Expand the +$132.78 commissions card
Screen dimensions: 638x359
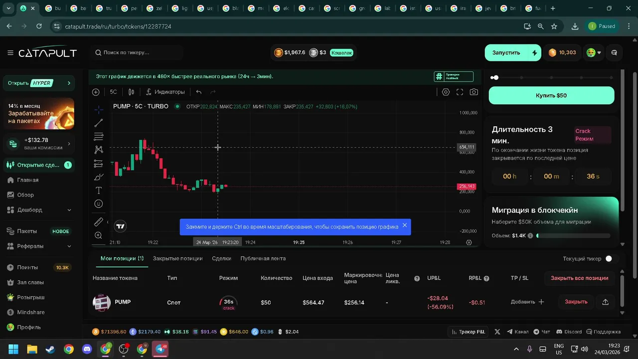click(39, 144)
